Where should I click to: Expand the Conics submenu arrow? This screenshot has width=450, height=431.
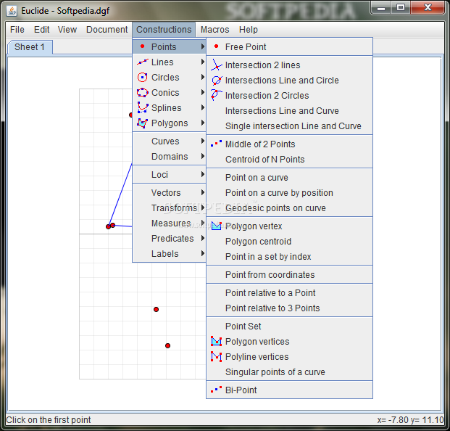203,92
